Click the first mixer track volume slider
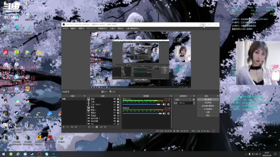Screen dimensions: 280x157 click(142, 104)
